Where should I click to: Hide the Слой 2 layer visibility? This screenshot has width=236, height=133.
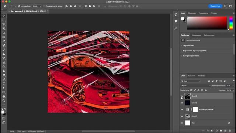pos(182,103)
